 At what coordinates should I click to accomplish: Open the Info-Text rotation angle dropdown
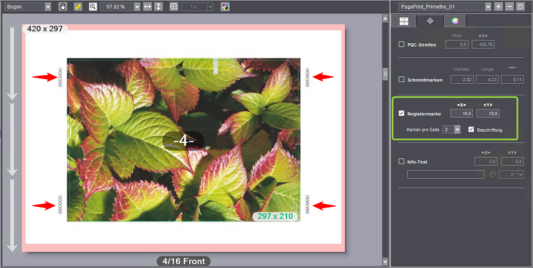(520, 174)
